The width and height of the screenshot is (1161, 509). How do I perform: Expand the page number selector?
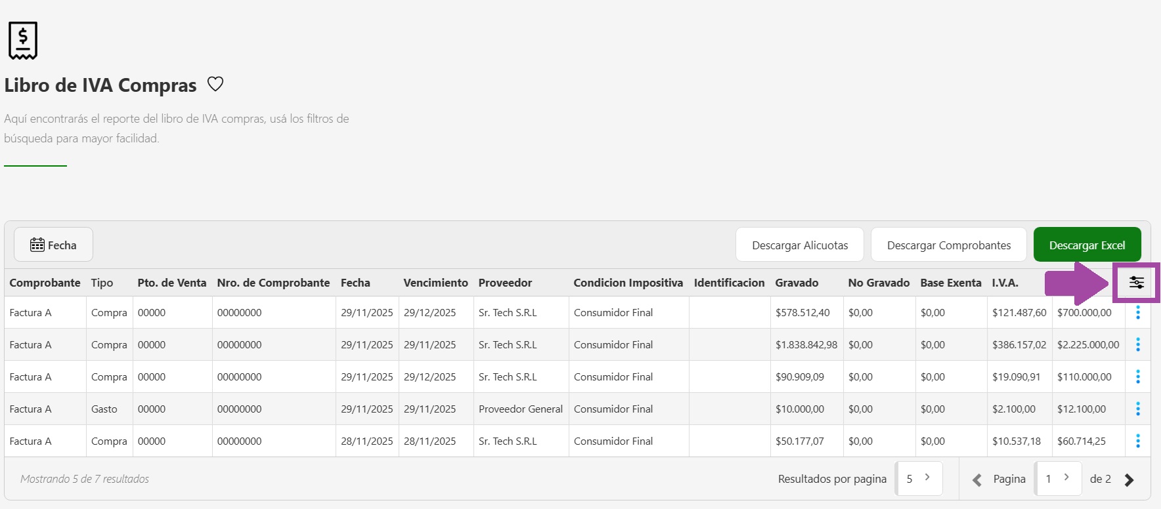1057,478
